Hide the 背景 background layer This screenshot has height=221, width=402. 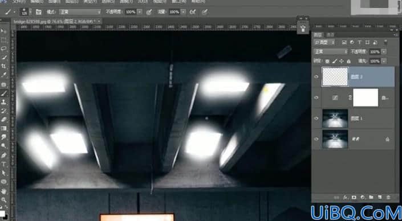[x=316, y=139]
